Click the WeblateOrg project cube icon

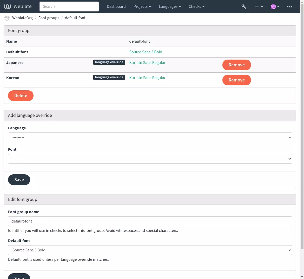coord(7,18)
